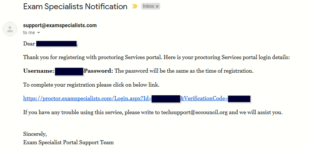309x149 pixels.
Task: Click the redacted VerificationCode value in link
Action: 239,98
